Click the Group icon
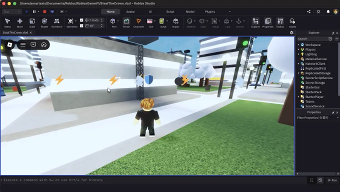 (214, 21)
